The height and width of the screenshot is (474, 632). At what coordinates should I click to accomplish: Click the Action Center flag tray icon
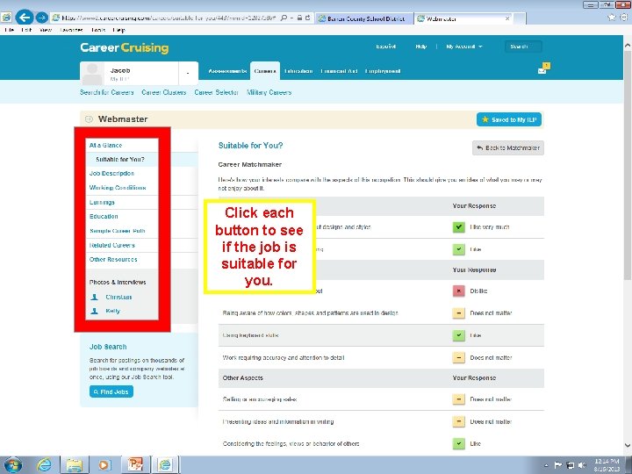[x=558, y=465]
